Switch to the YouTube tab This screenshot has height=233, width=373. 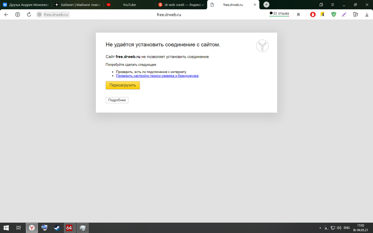pos(129,5)
